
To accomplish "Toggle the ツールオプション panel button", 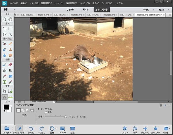I will point(19,130).
